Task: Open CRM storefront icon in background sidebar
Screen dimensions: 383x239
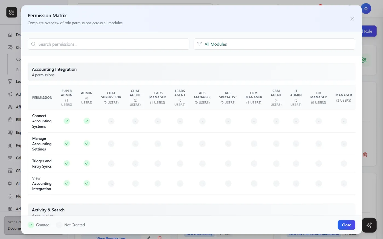Action: coord(10,171)
